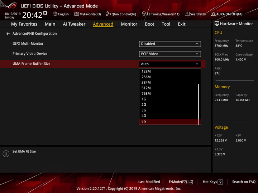Screen dimensions: 258x193
Task: Click the +12V voltage 12.268 V value
Action: (221, 140)
